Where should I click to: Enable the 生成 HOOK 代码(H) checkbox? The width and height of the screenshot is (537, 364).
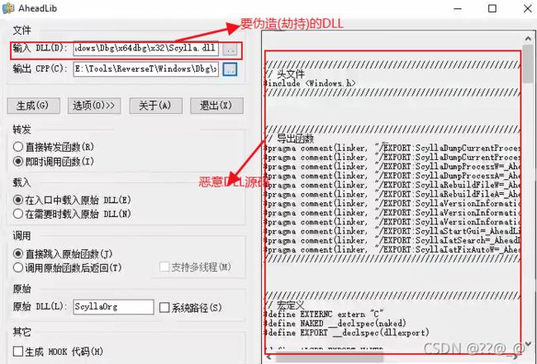58,352
